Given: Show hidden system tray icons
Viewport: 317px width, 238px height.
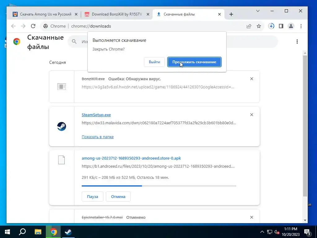Looking at the screenshot, I should (x=262, y=232).
